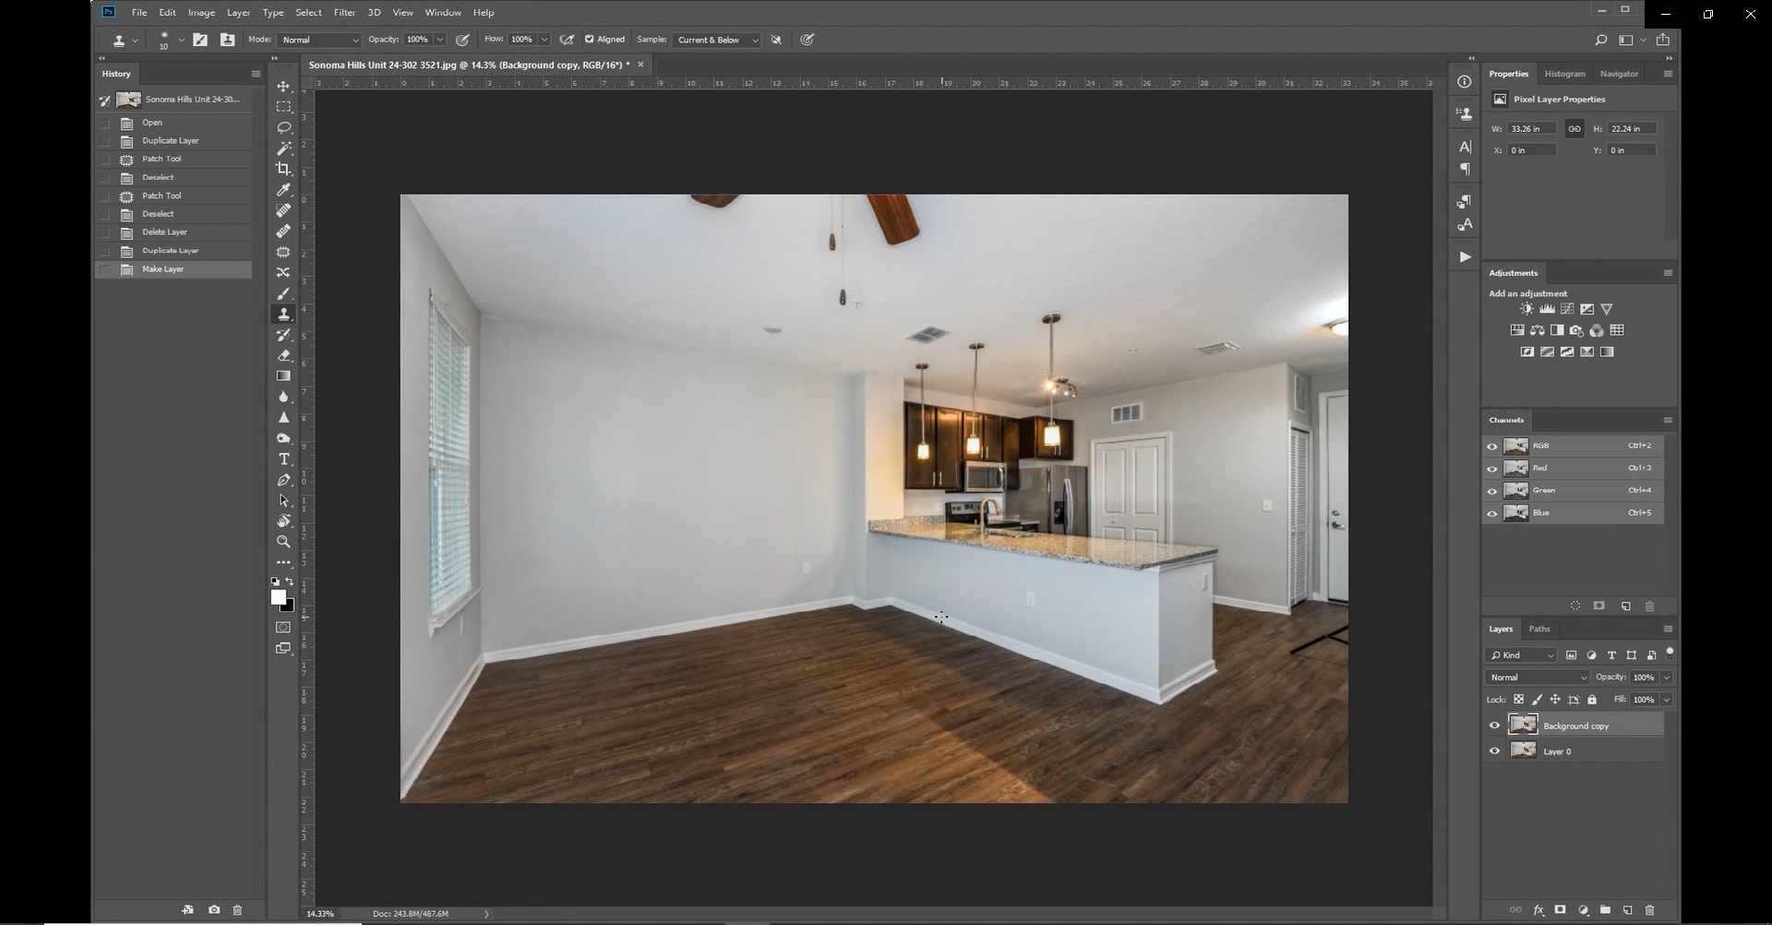Select the Eyedropper tool
Screen dimensions: 1772x925
point(283,190)
